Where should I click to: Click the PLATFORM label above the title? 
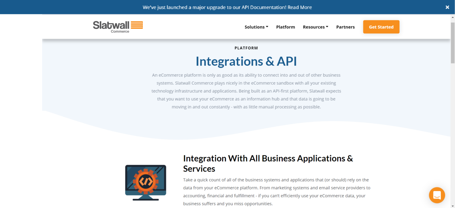[x=246, y=48]
